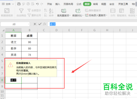Viewport: 137px width, 99px height.
Task: Click the editing cell A8 with 语文
Action: [13, 80]
